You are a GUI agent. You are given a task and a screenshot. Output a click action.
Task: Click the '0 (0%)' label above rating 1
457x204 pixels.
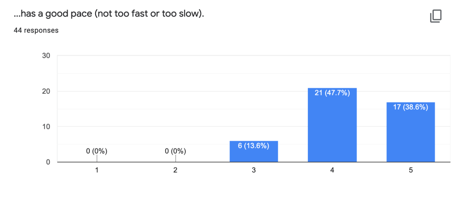click(x=97, y=151)
